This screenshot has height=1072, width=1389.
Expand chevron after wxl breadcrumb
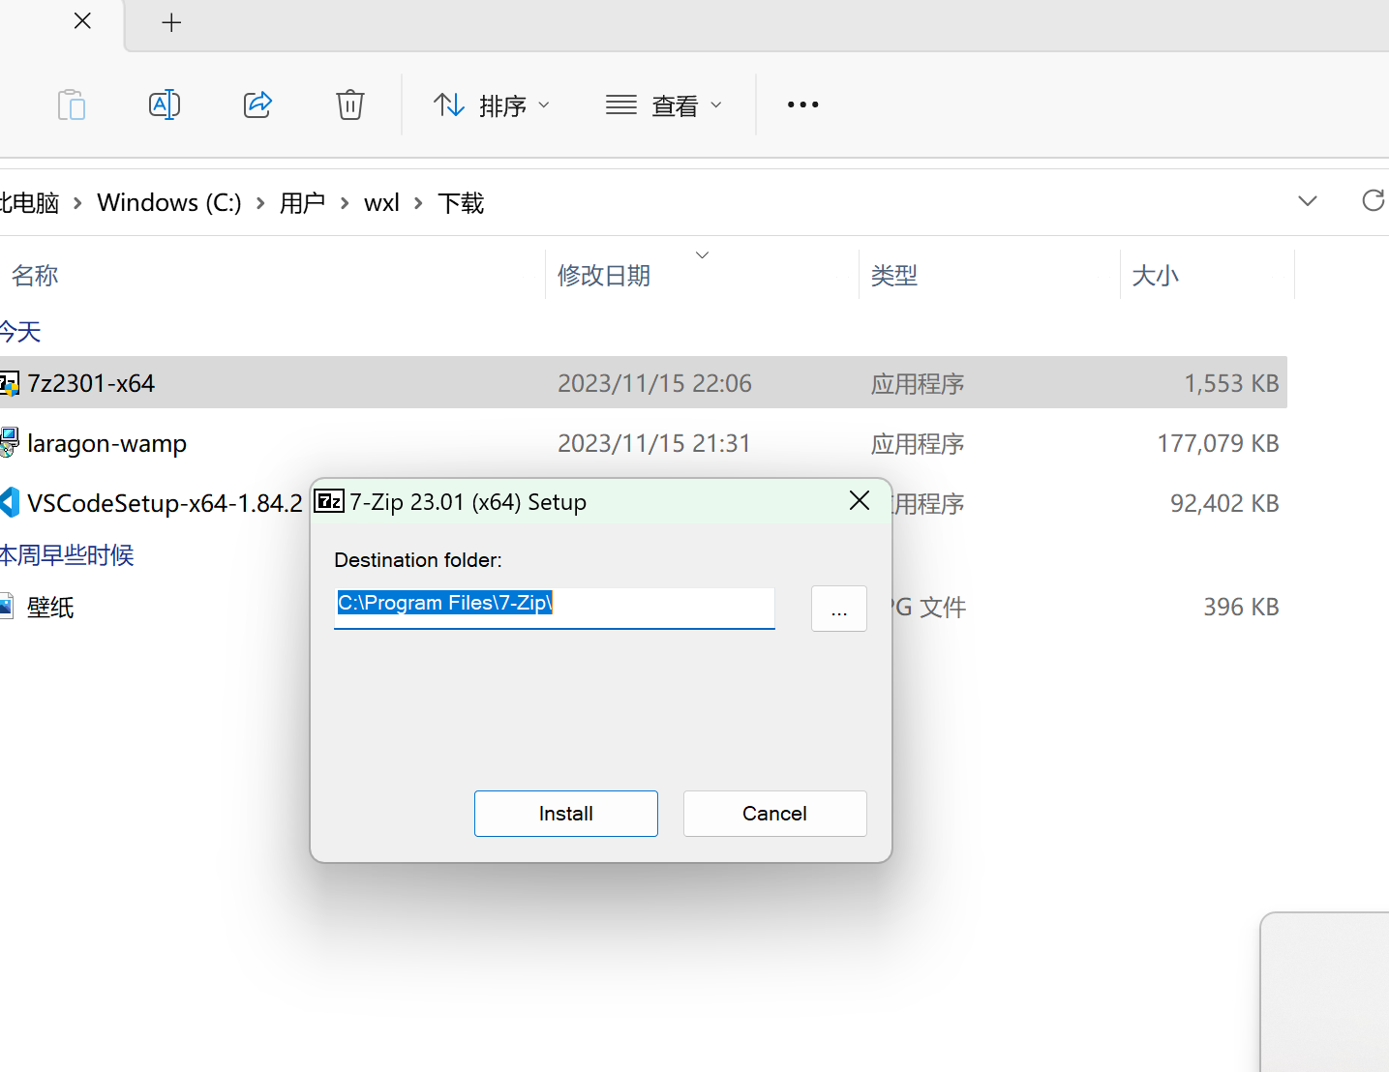click(418, 203)
